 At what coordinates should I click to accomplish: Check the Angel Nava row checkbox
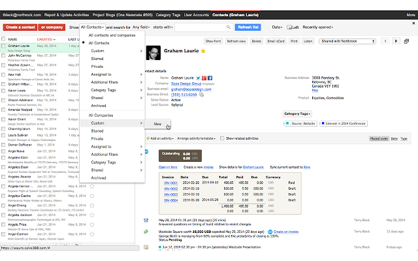click(x=3, y=151)
